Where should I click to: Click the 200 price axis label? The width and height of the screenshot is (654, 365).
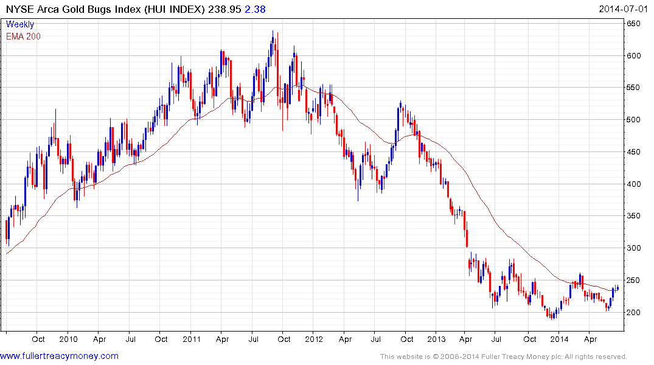tap(633, 313)
